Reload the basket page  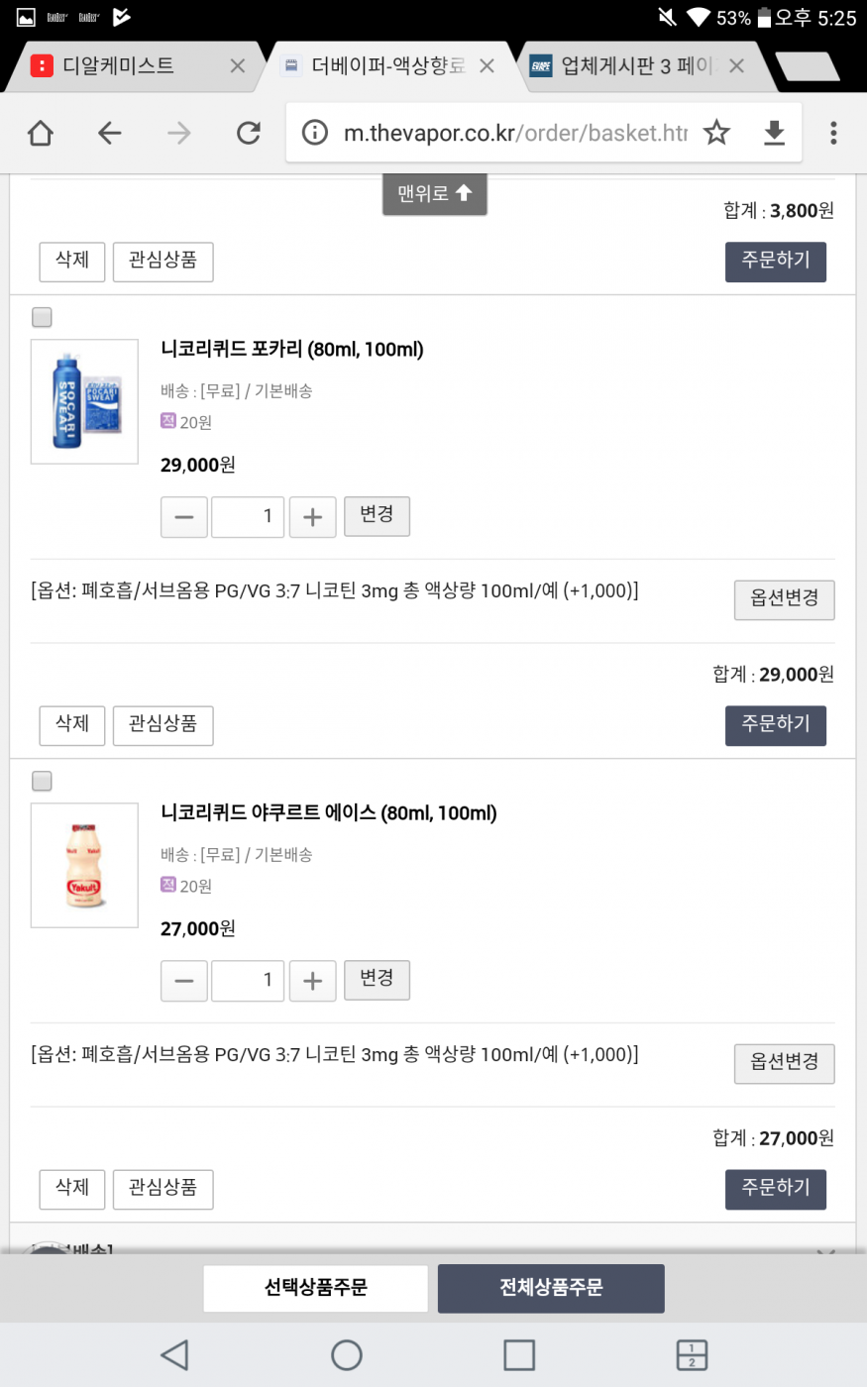(x=248, y=133)
